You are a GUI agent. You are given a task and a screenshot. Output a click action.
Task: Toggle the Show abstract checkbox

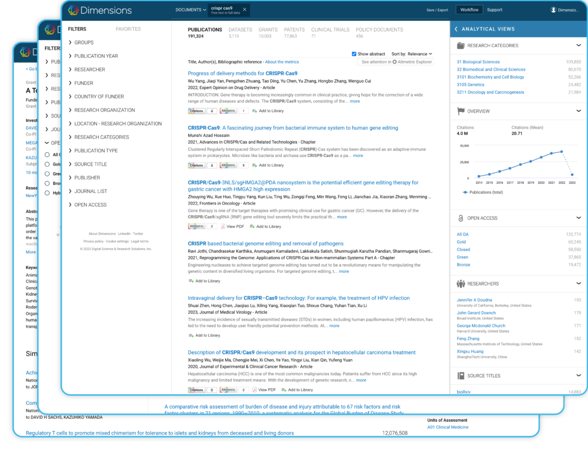tap(354, 54)
